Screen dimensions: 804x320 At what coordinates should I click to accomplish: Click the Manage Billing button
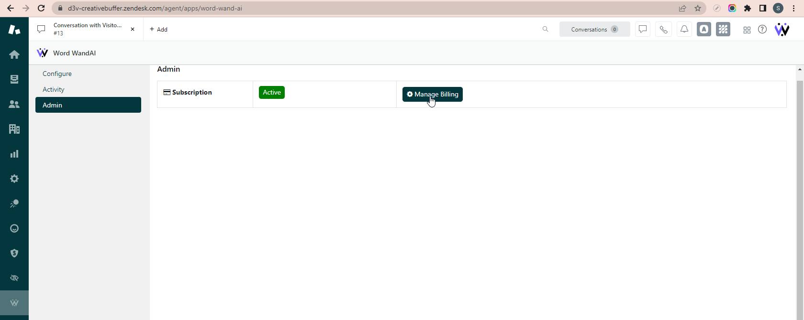432,94
